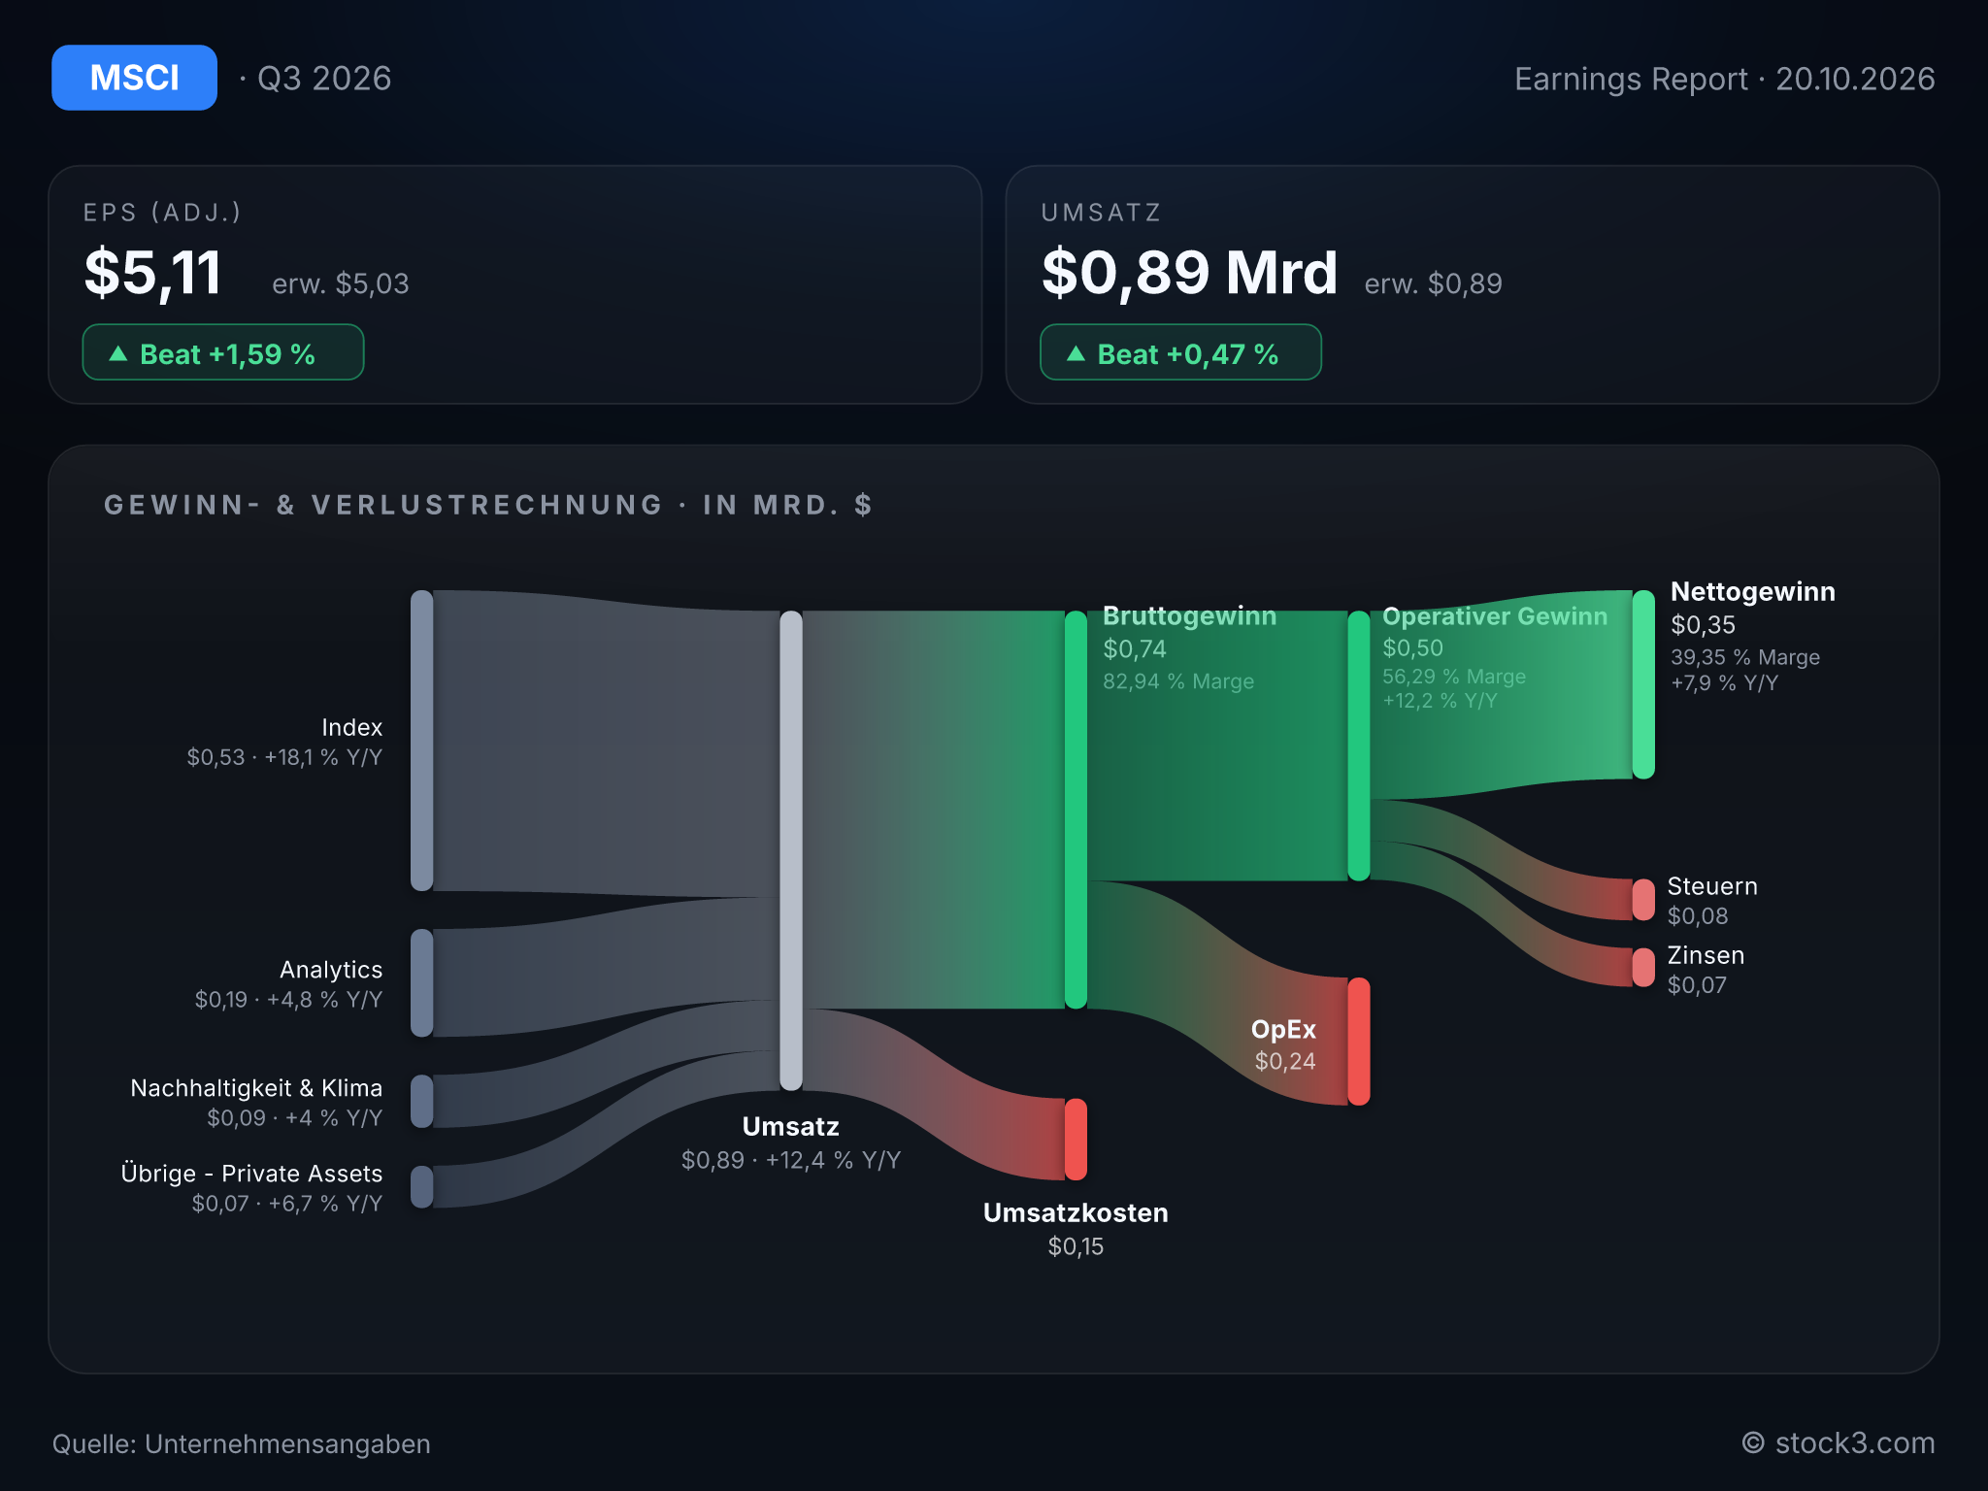Click the 39,35 % Marge text

[x=1745, y=657]
